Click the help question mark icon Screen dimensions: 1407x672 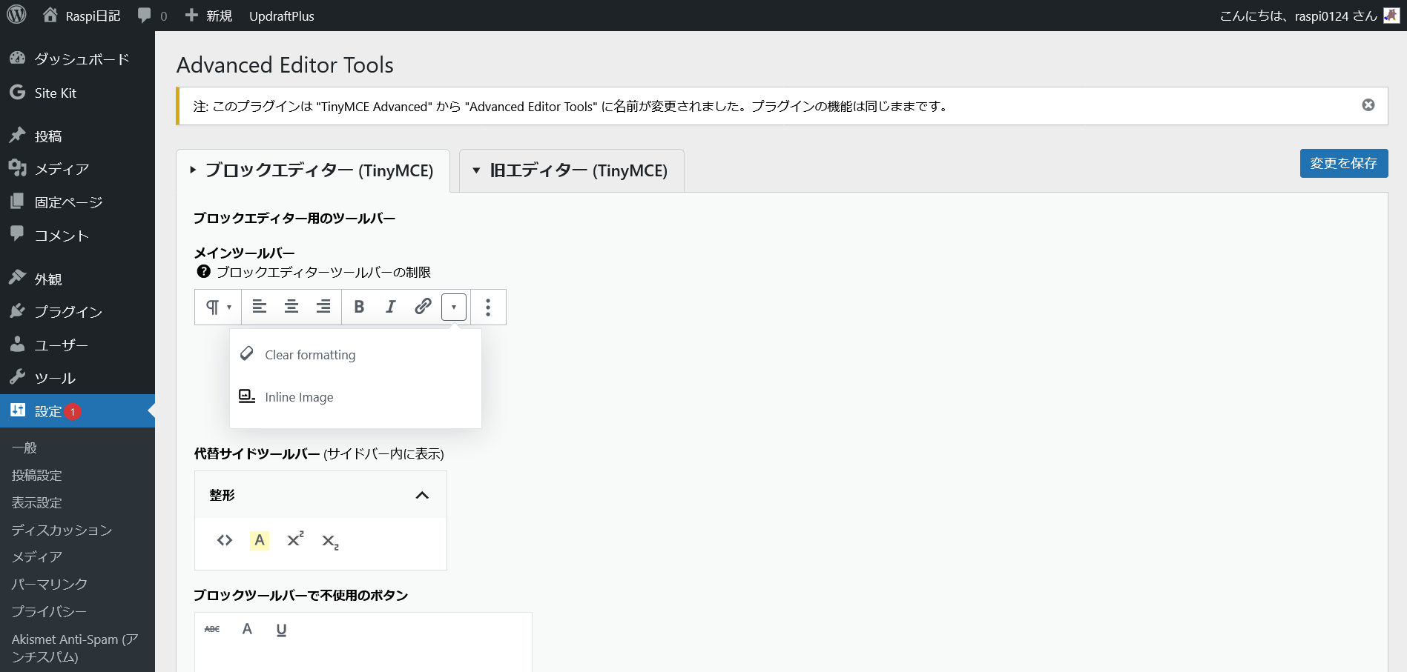click(x=203, y=271)
